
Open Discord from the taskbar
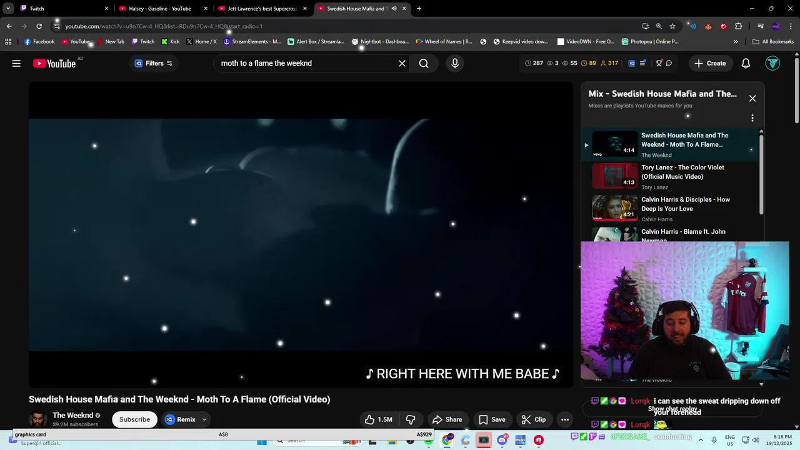click(502, 440)
